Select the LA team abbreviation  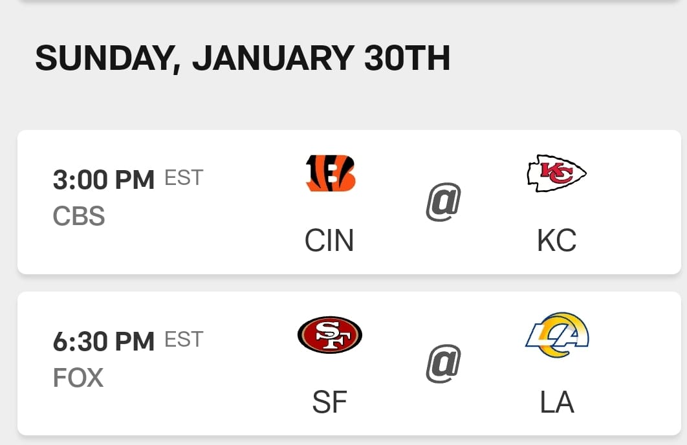(x=556, y=402)
